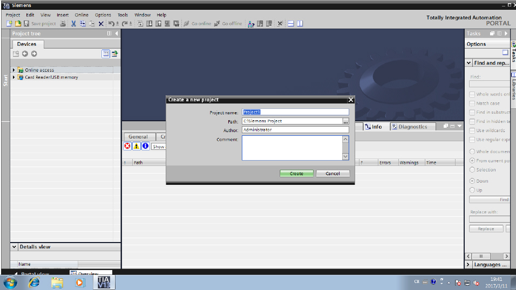
Task: Click the New project toolbar icon
Action: point(9,24)
